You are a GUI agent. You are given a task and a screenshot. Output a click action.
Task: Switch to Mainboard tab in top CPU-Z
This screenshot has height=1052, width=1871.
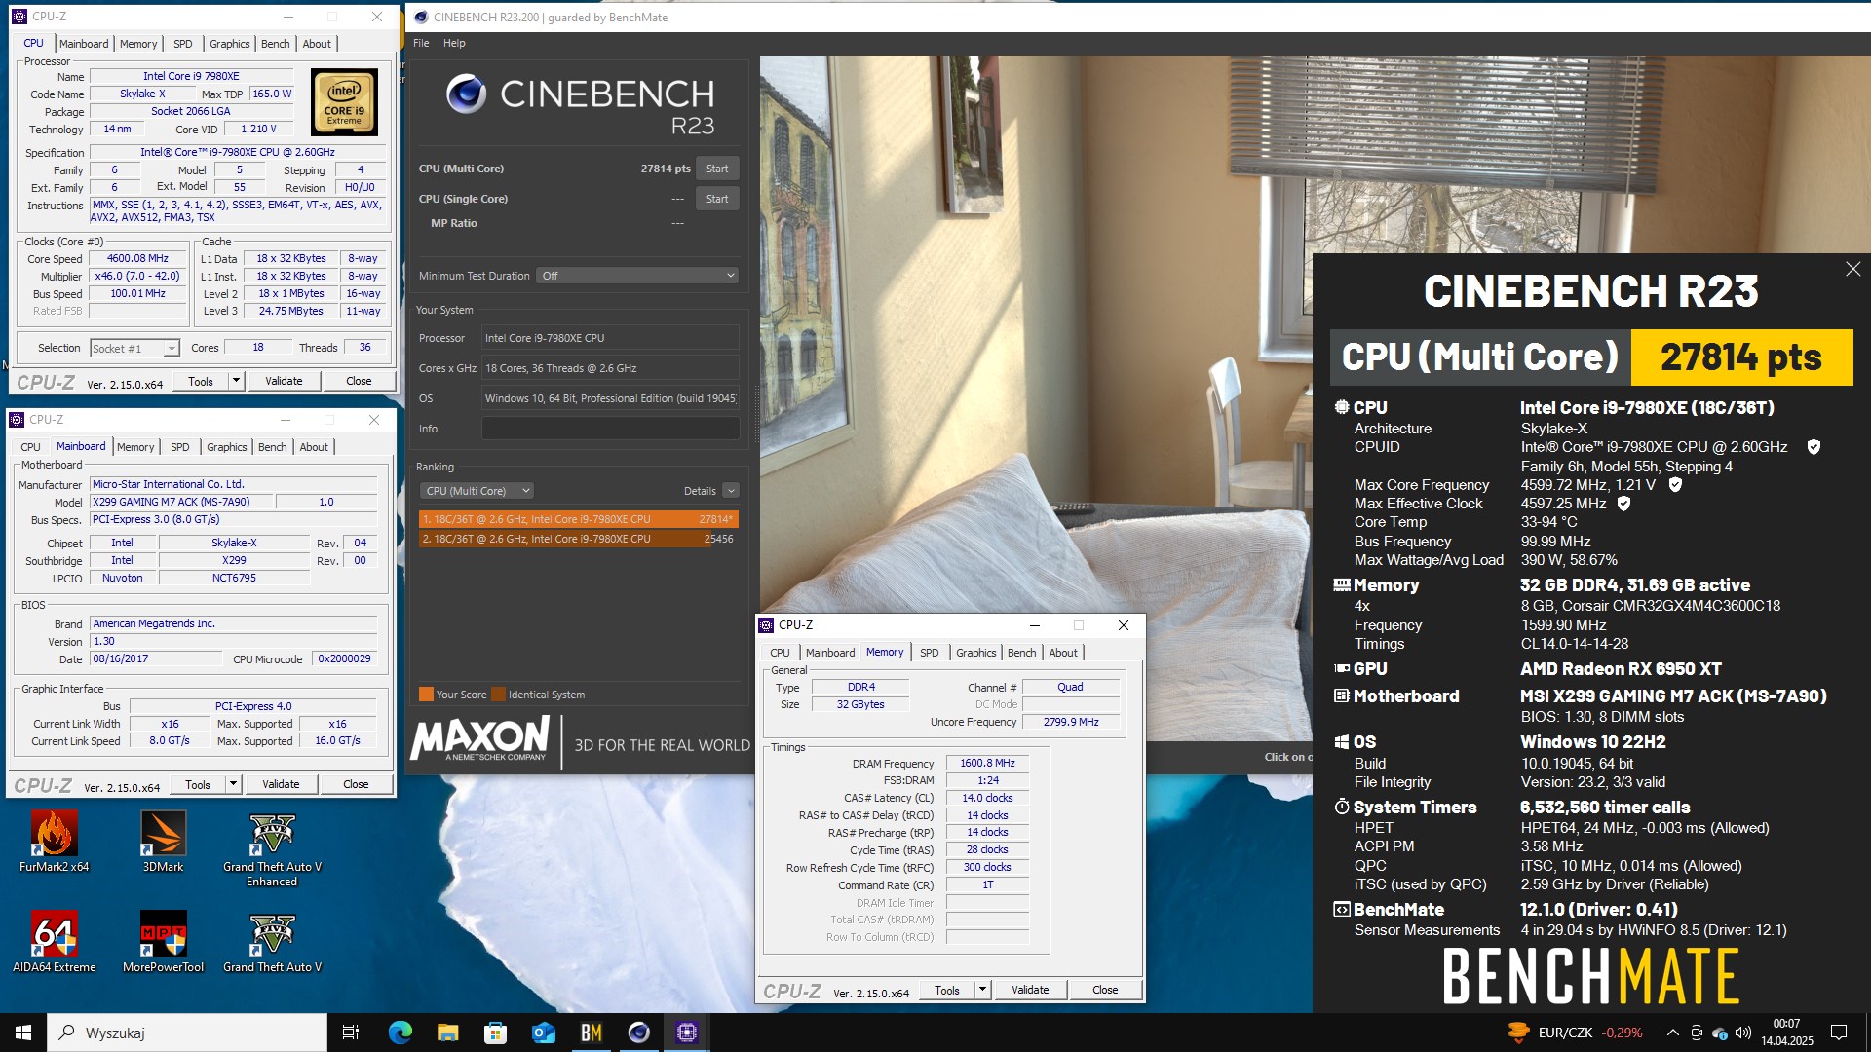(84, 44)
